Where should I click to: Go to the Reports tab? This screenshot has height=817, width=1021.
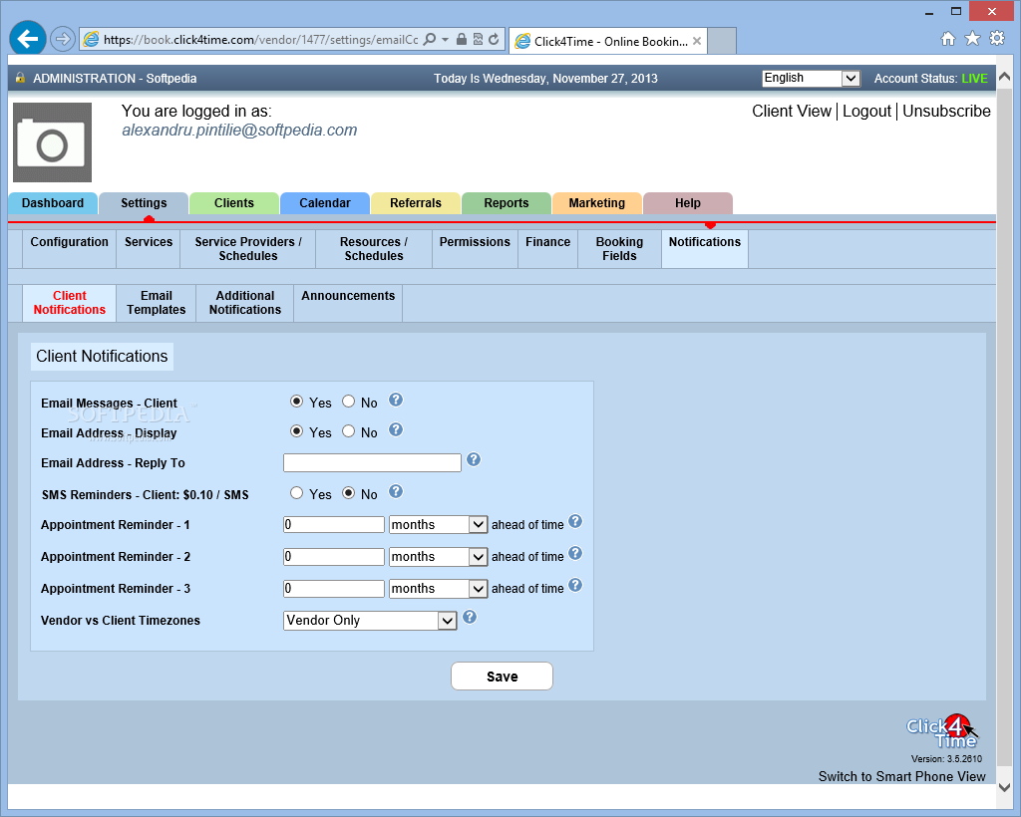pos(506,203)
